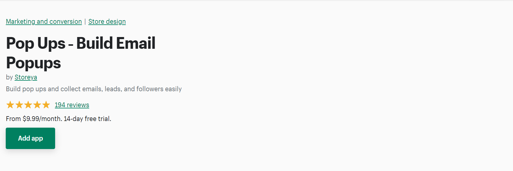Click the word "Popups" on the title's second line
Image resolution: width=513 pixels, height=171 pixels.
pos(33,63)
